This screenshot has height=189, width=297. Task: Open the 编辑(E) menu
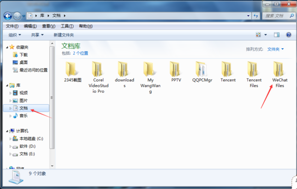[30, 26]
